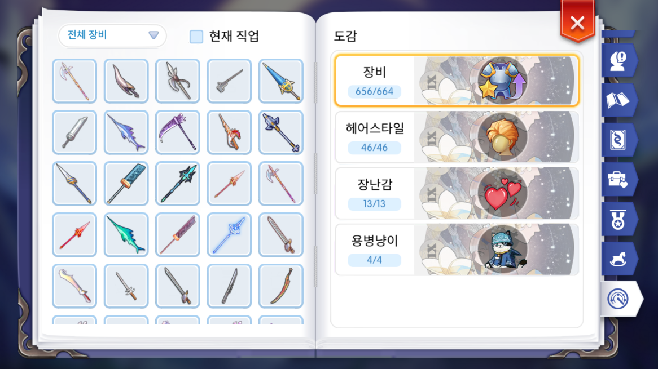Expand the 전체 장비 dropdown
The image size is (658, 369).
(x=112, y=35)
